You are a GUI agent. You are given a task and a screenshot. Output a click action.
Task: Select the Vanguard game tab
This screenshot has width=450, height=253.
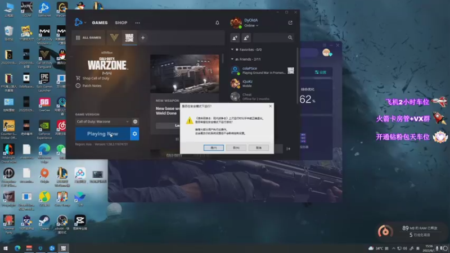(114, 38)
